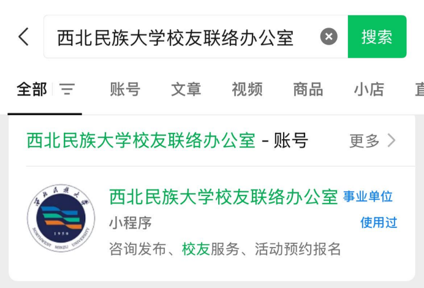Open the Northwest Minzu University logo thumbnail
Viewport: 424px width, 288px height.
(61, 218)
